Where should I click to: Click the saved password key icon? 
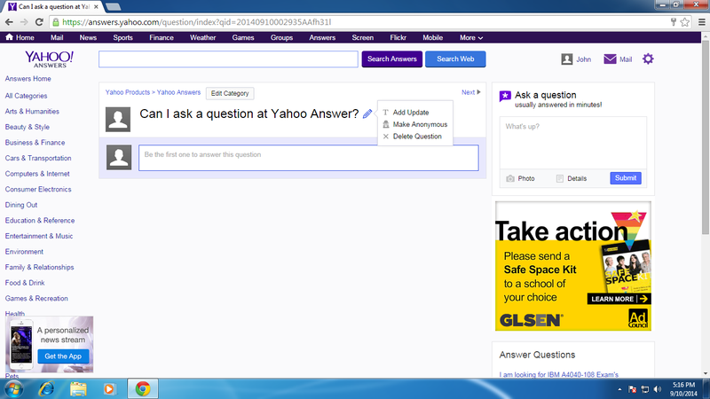(674, 21)
